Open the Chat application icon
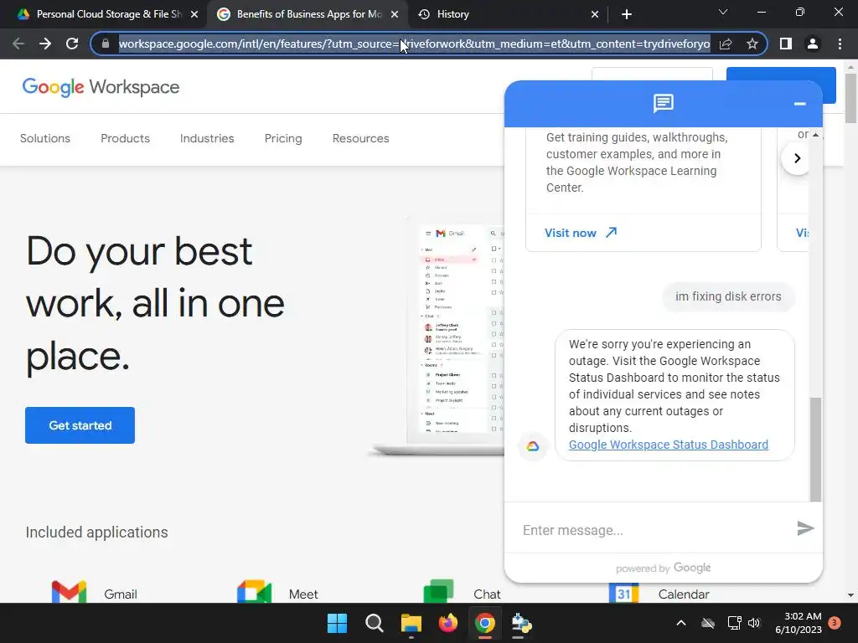This screenshot has width=858, height=643. point(439,592)
